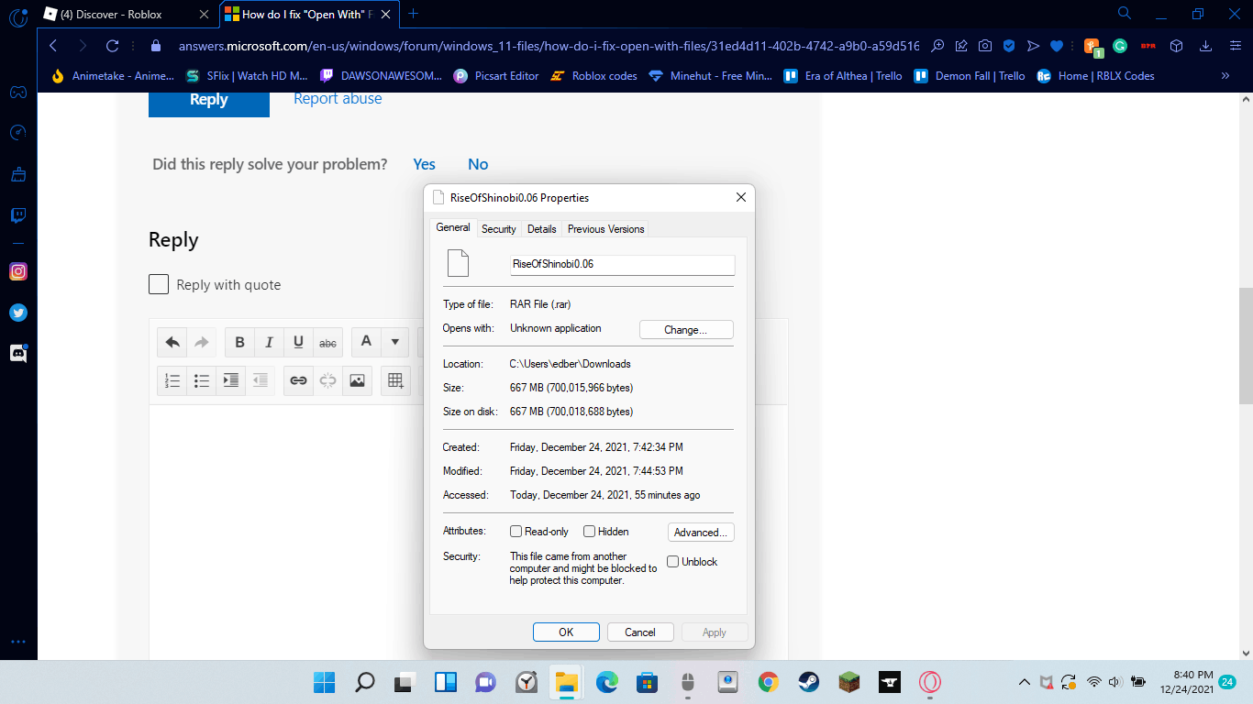
Task: Open Twitch from Opera GX sidebar
Action: (18, 216)
